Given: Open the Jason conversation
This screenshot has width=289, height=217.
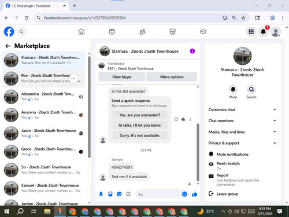Looking at the screenshot, I should pos(43,133).
